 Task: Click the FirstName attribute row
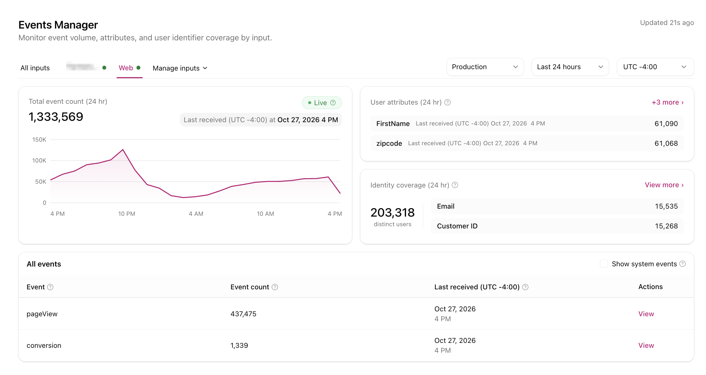pyautogui.click(x=527, y=124)
